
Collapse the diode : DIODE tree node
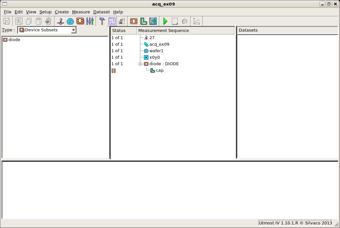(140, 64)
